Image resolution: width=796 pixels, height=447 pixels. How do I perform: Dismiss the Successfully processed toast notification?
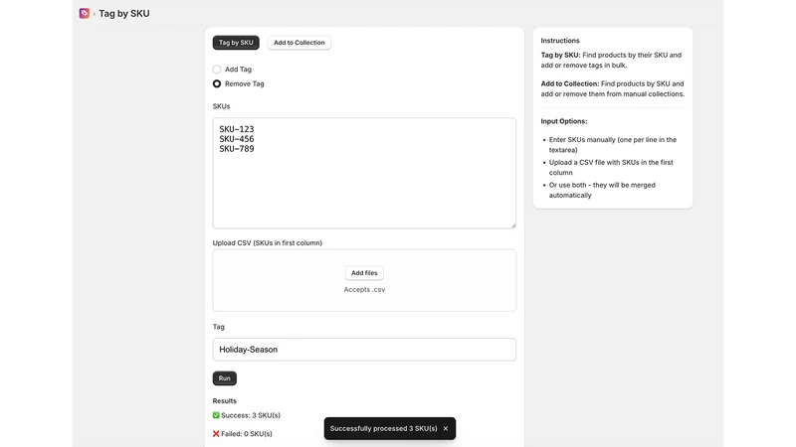[445, 428]
